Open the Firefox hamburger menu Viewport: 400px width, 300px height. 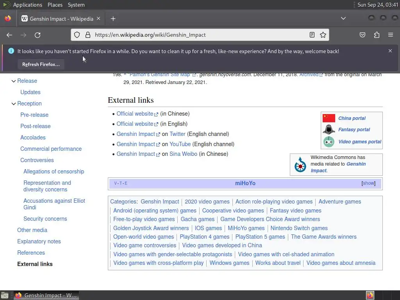[391, 35]
